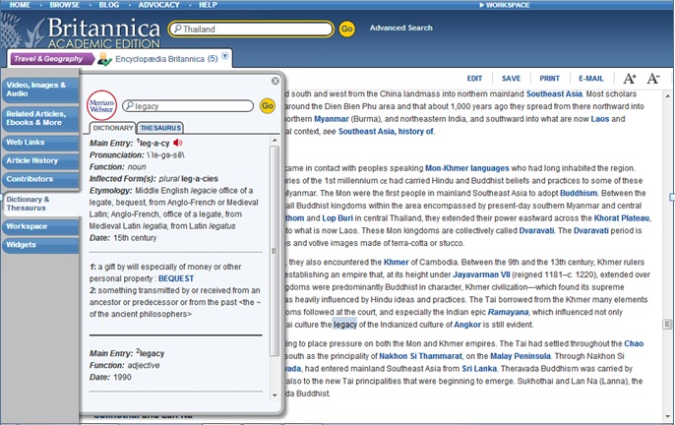Viewport: 675px width, 425px height.
Task: Click the legacy dictionary search field
Action: 188,106
